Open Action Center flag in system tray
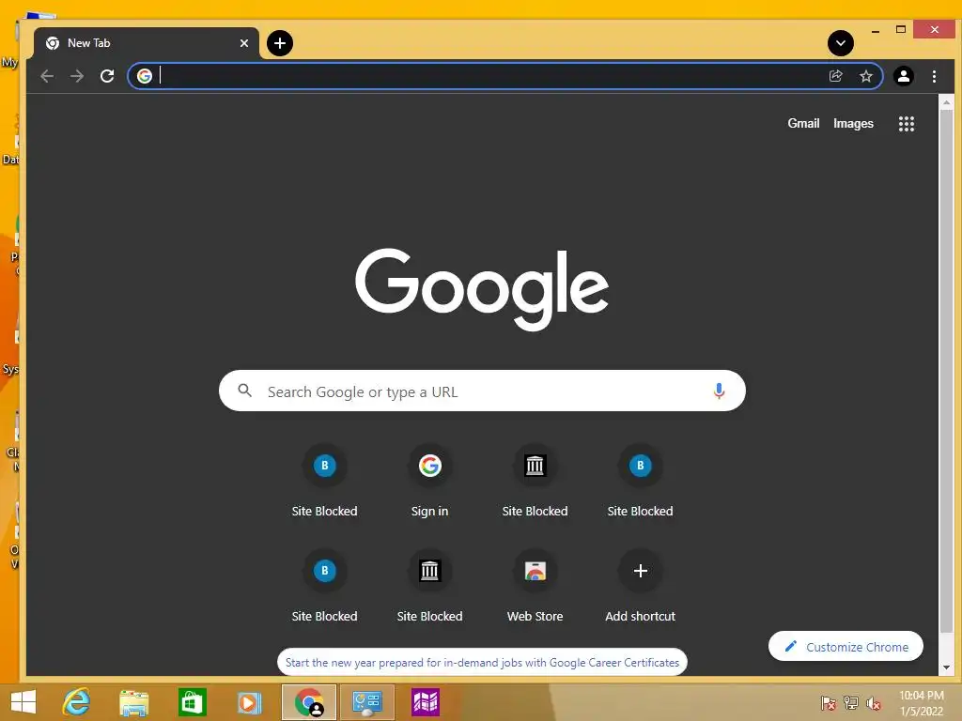Viewport: 962px width, 721px height. click(x=829, y=703)
